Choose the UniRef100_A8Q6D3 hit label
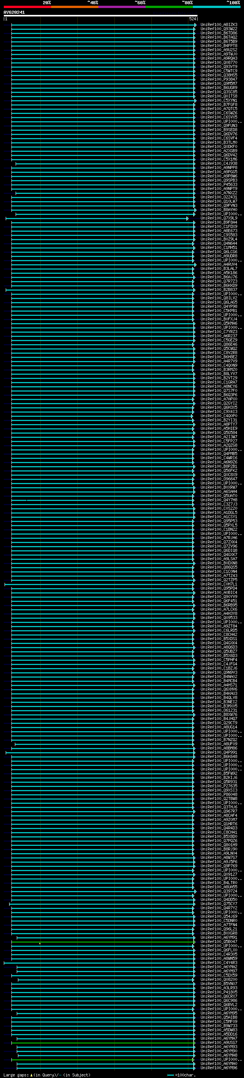 219,647
